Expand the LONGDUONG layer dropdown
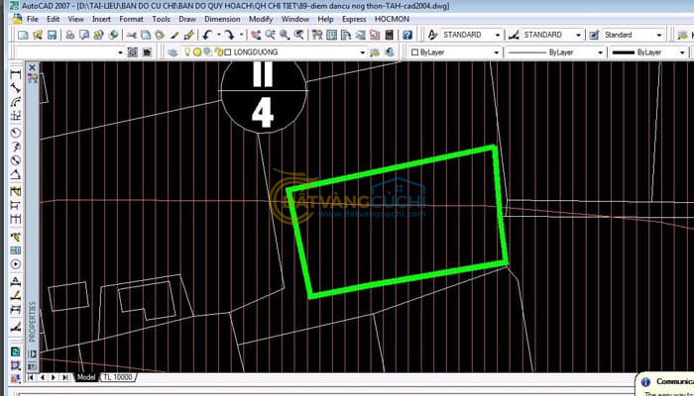The image size is (694, 396). click(x=363, y=51)
